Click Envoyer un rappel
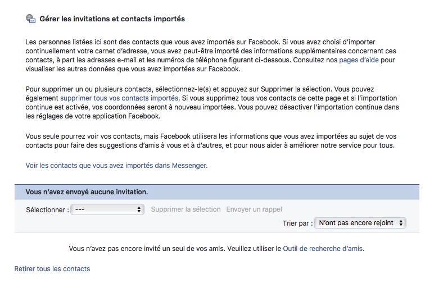Screen dimensions: 425x283 pos(254,209)
